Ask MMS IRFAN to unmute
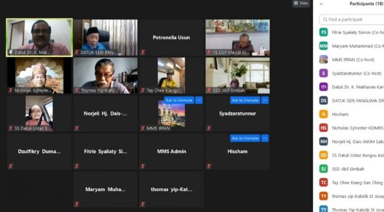 coord(179,100)
